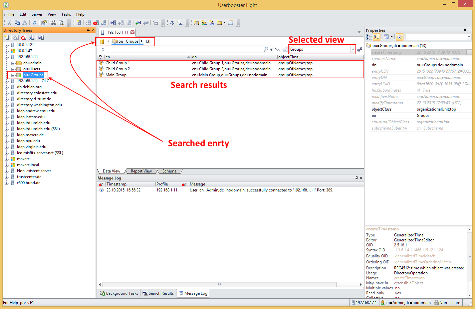Pin the Directory Trees panel with pushpin icon
The height and width of the screenshot is (309, 475).
(88, 30)
